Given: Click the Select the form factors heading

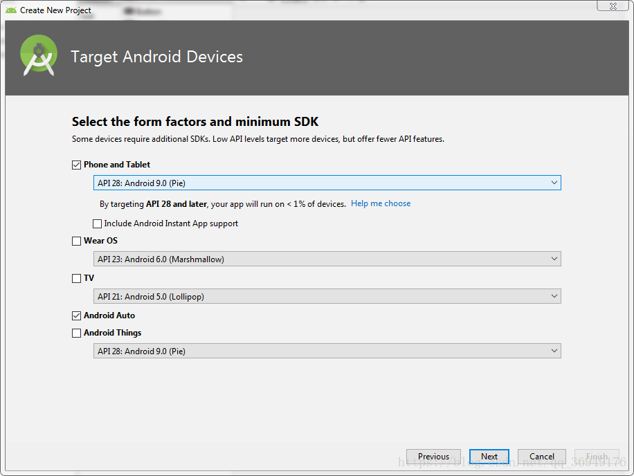Looking at the screenshot, I should click(195, 122).
